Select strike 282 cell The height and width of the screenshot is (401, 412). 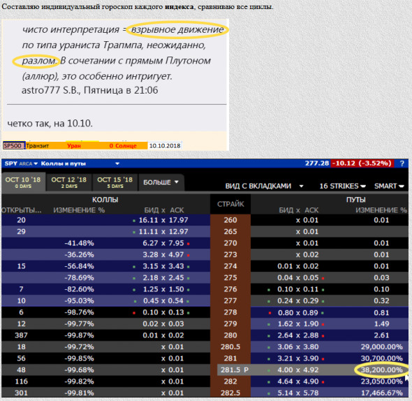point(230,381)
